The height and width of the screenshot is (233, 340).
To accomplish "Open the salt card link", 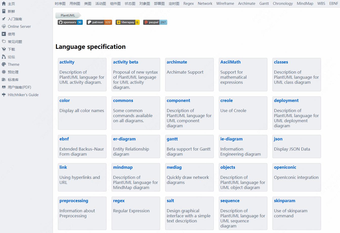I will coord(170,201).
